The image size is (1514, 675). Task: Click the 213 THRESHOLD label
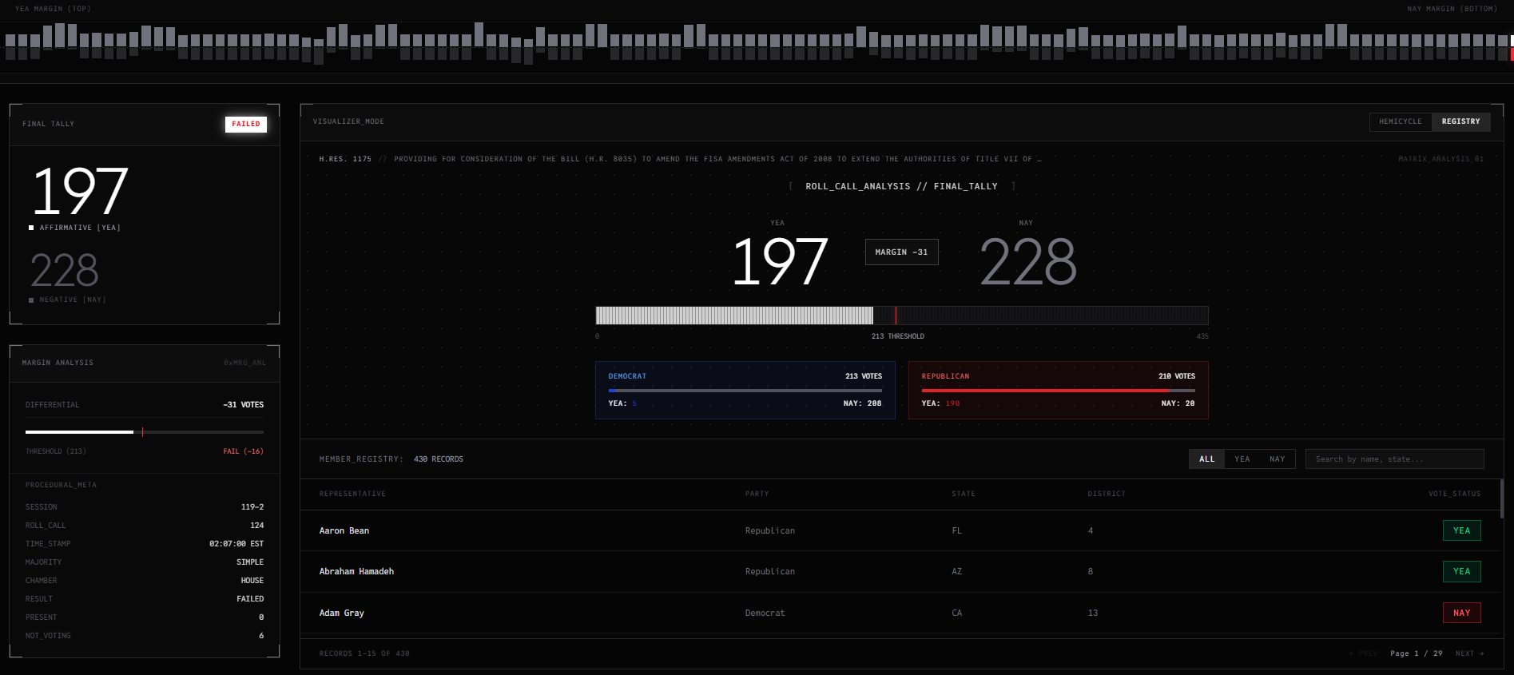pyautogui.click(x=897, y=336)
